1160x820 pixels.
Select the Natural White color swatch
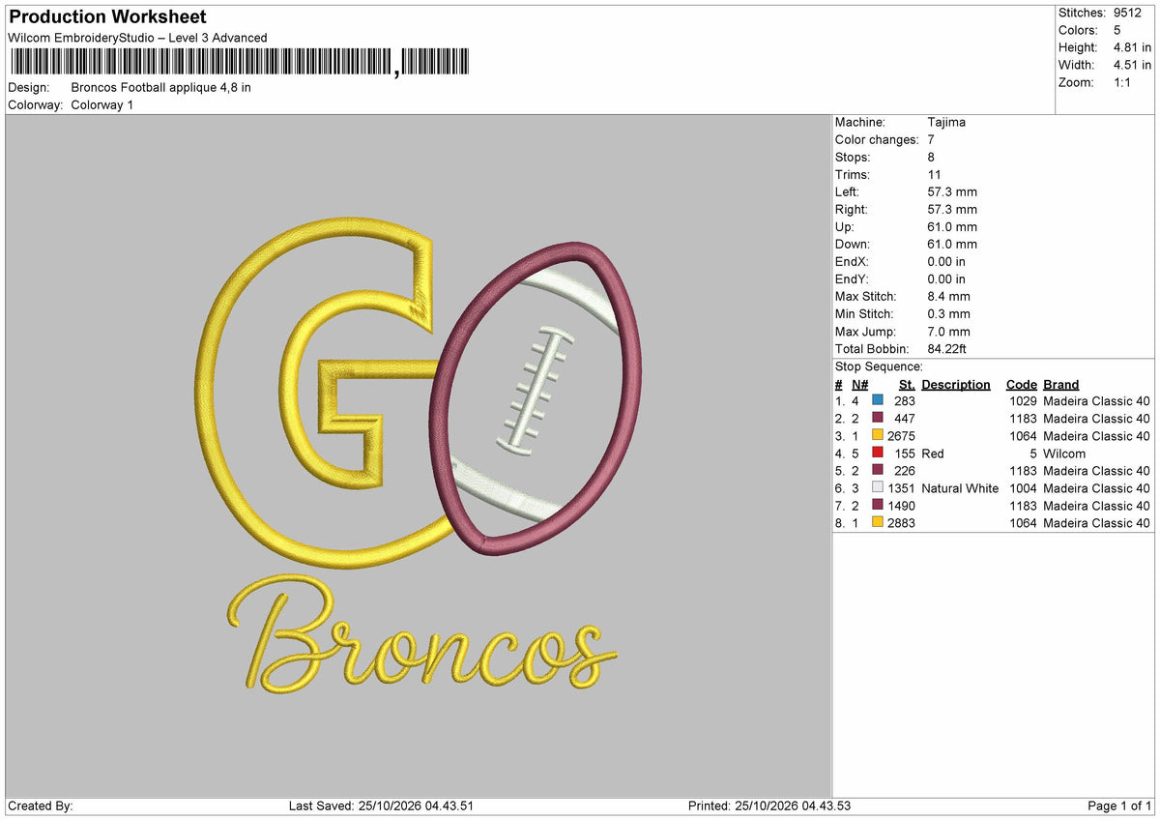click(878, 488)
